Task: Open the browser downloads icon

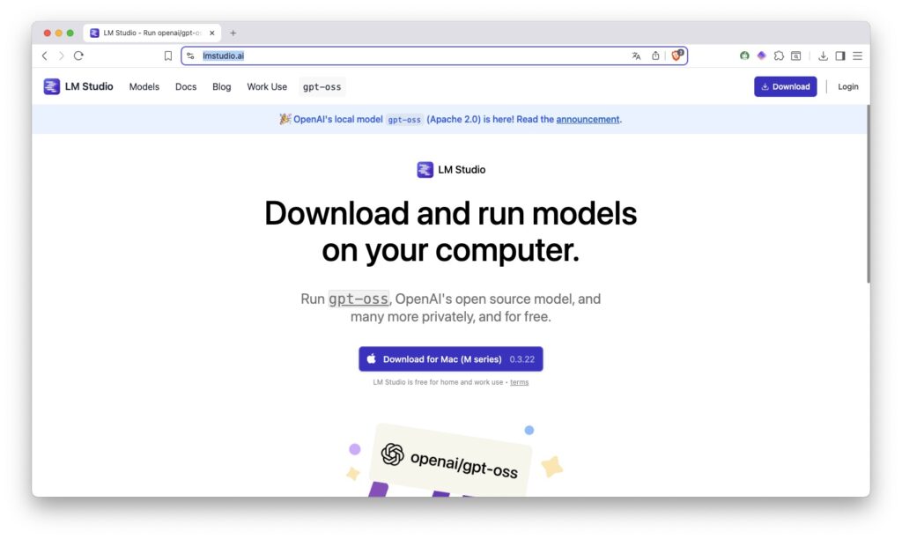Action: (824, 55)
